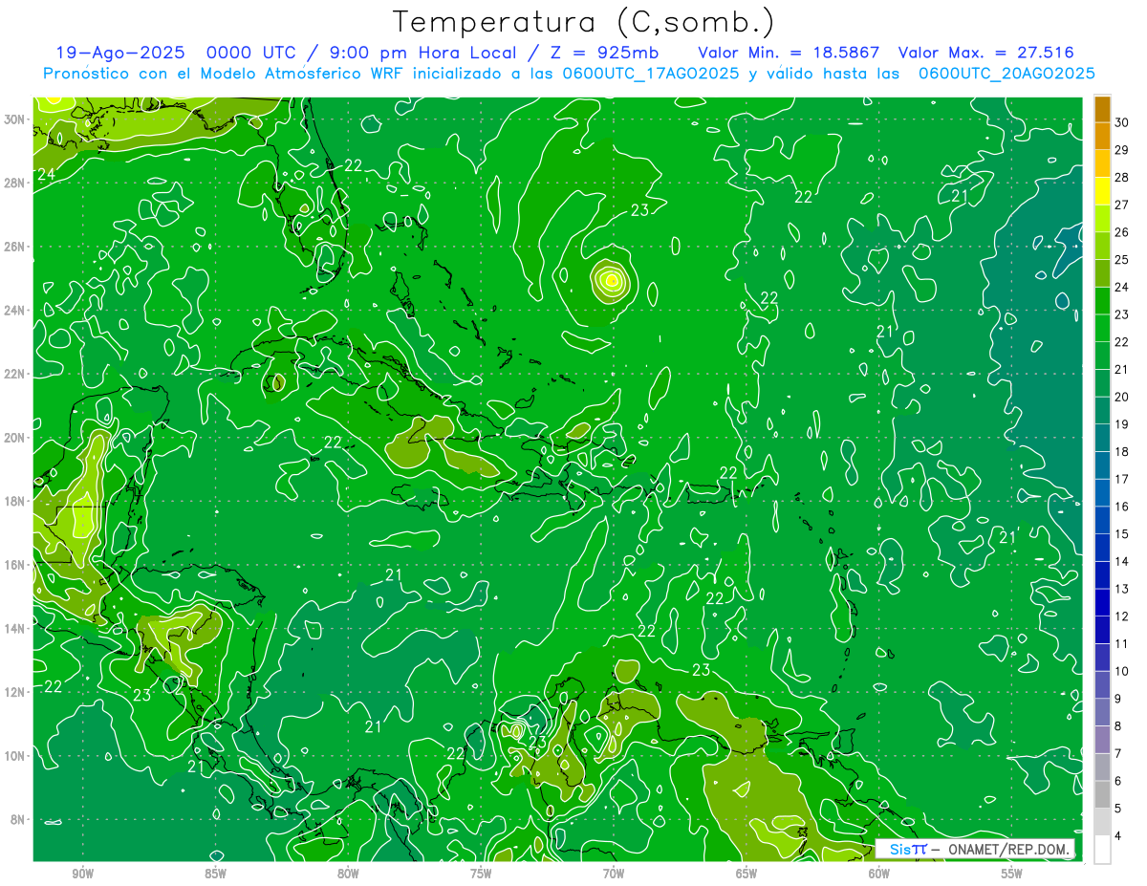Click the 'Valor Min. = 18.5867' readout
This screenshot has height=886, width=1147.
(789, 53)
